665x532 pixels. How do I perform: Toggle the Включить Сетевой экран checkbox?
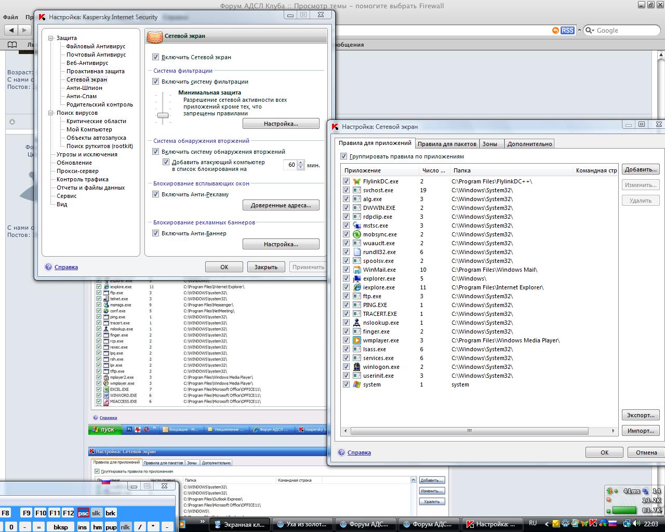click(155, 57)
